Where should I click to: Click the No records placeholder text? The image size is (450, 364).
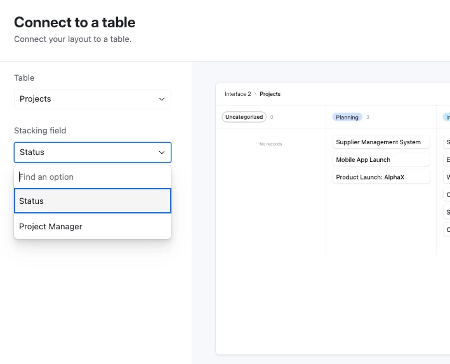click(270, 144)
